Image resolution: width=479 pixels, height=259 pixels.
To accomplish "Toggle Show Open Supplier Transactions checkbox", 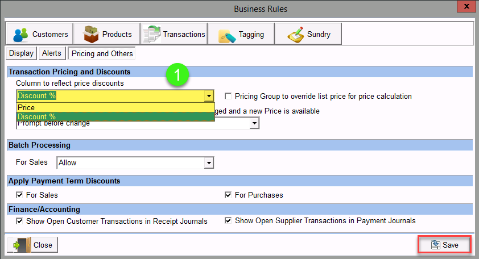I will coord(229,220).
